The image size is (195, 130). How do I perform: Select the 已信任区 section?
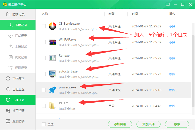coord(18,100)
